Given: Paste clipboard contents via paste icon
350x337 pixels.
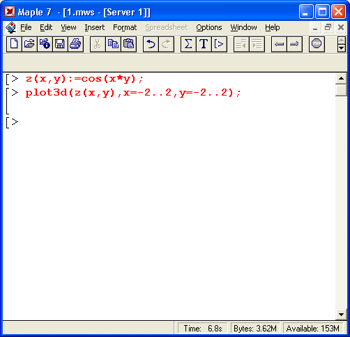Looking at the screenshot, I should [x=128, y=44].
